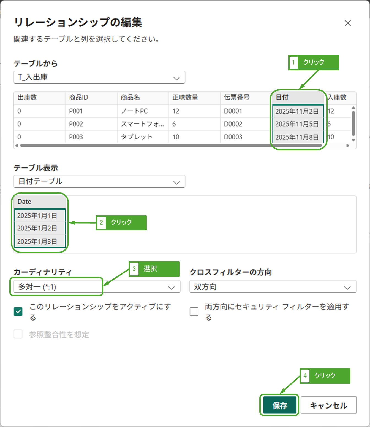
Task: Click the scroll-up arrow in table preview
Action: (353, 108)
